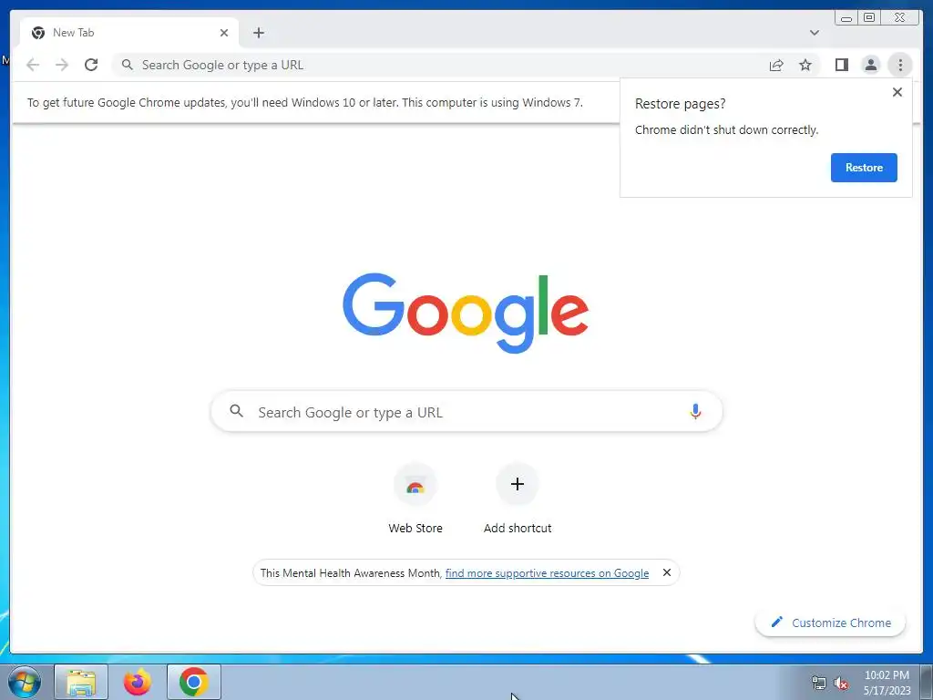Screen dimensions: 933x700
Task: Start voice search with microphone icon
Action: pyautogui.click(x=695, y=411)
